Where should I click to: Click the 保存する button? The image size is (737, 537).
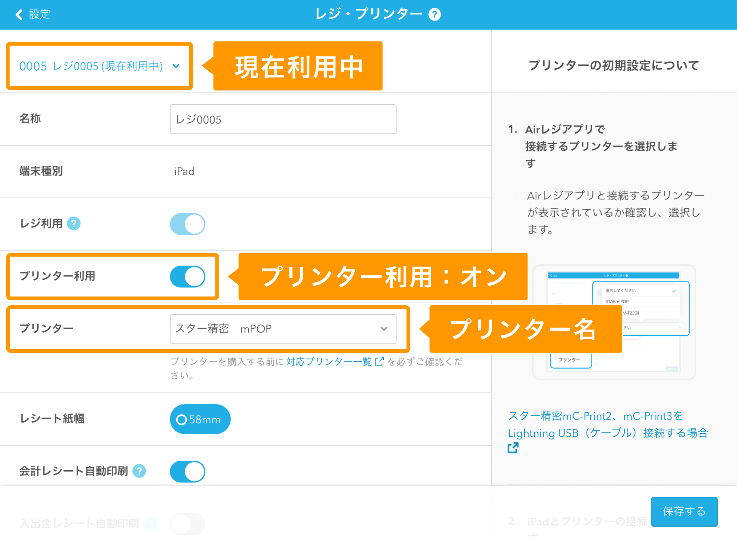pos(684,511)
